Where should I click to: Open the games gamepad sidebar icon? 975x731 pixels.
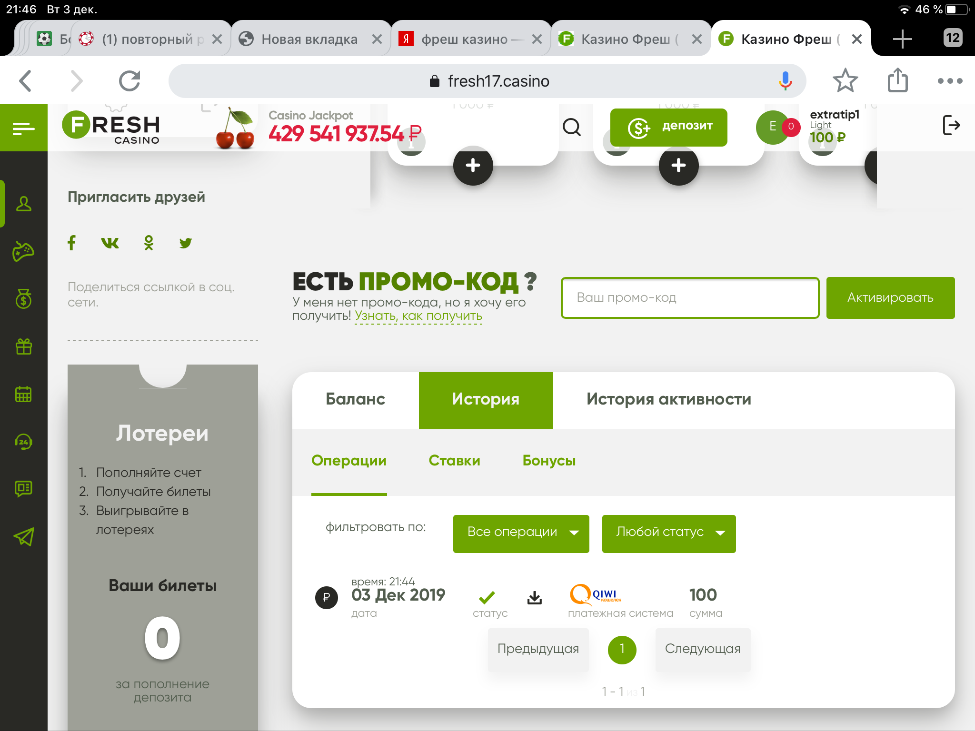point(23,251)
